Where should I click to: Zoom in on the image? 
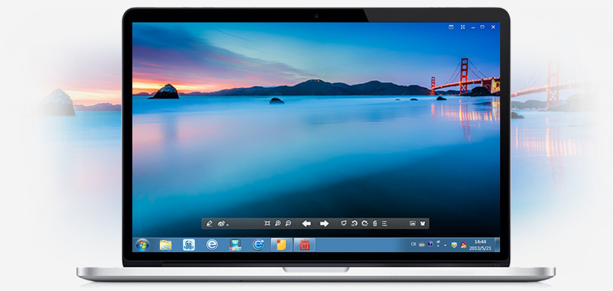[x=277, y=224]
